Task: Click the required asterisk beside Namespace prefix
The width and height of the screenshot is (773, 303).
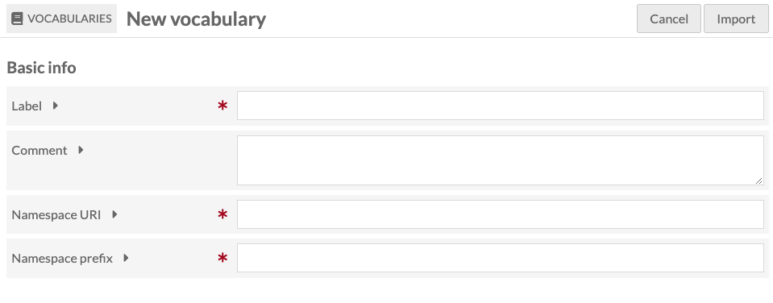Action: 222,258
